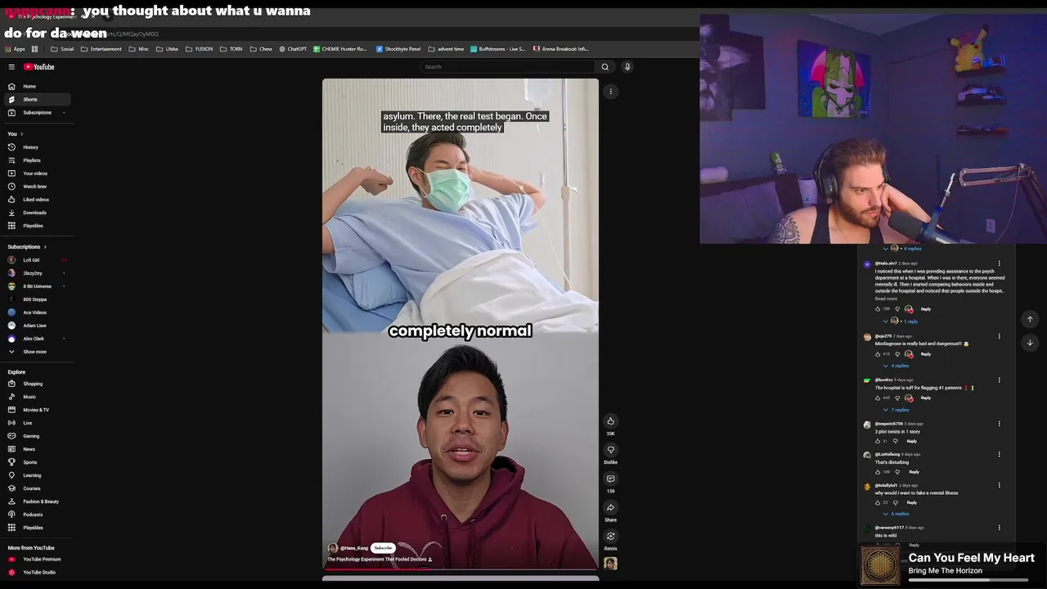Viewport: 1047px width, 589px height.
Task: Like the 'That's disturbing' comment
Action: pyautogui.click(x=878, y=472)
